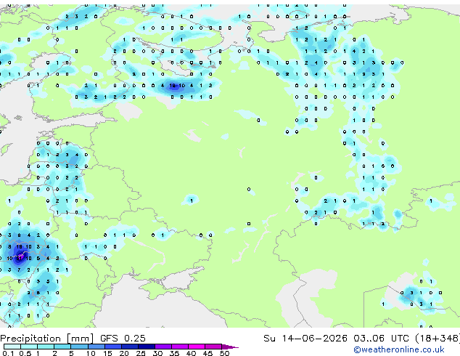Select the 5–10 mm legend swatch
Screen dimensions: 460x356
click(x=79, y=347)
